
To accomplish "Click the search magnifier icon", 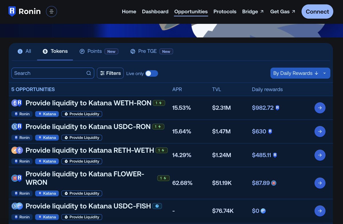I will [x=89, y=73].
